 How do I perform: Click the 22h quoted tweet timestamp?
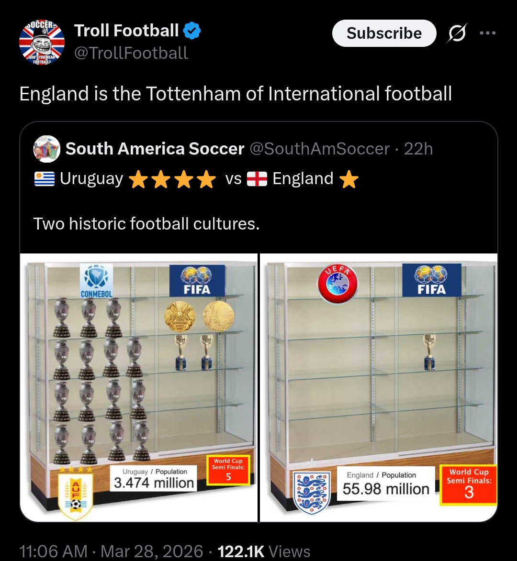point(418,149)
